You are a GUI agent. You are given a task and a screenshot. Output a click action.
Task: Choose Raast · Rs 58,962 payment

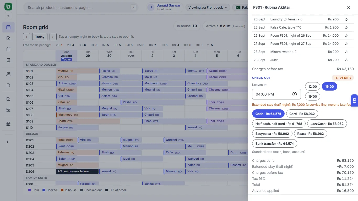click(311, 133)
